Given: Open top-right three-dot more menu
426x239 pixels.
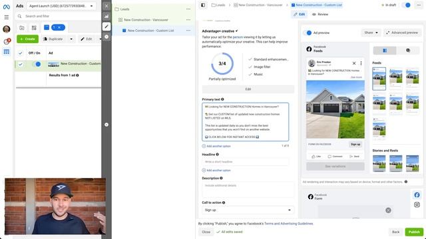Looking at the screenshot, I should click(x=419, y=5).
